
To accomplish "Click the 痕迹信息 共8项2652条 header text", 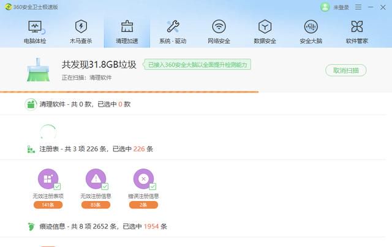I will tap(103, 227).
